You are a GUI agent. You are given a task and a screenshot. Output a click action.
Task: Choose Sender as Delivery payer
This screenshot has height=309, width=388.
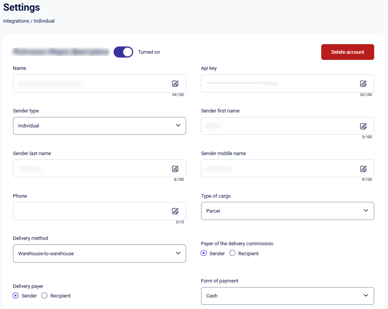coord(16,296)
